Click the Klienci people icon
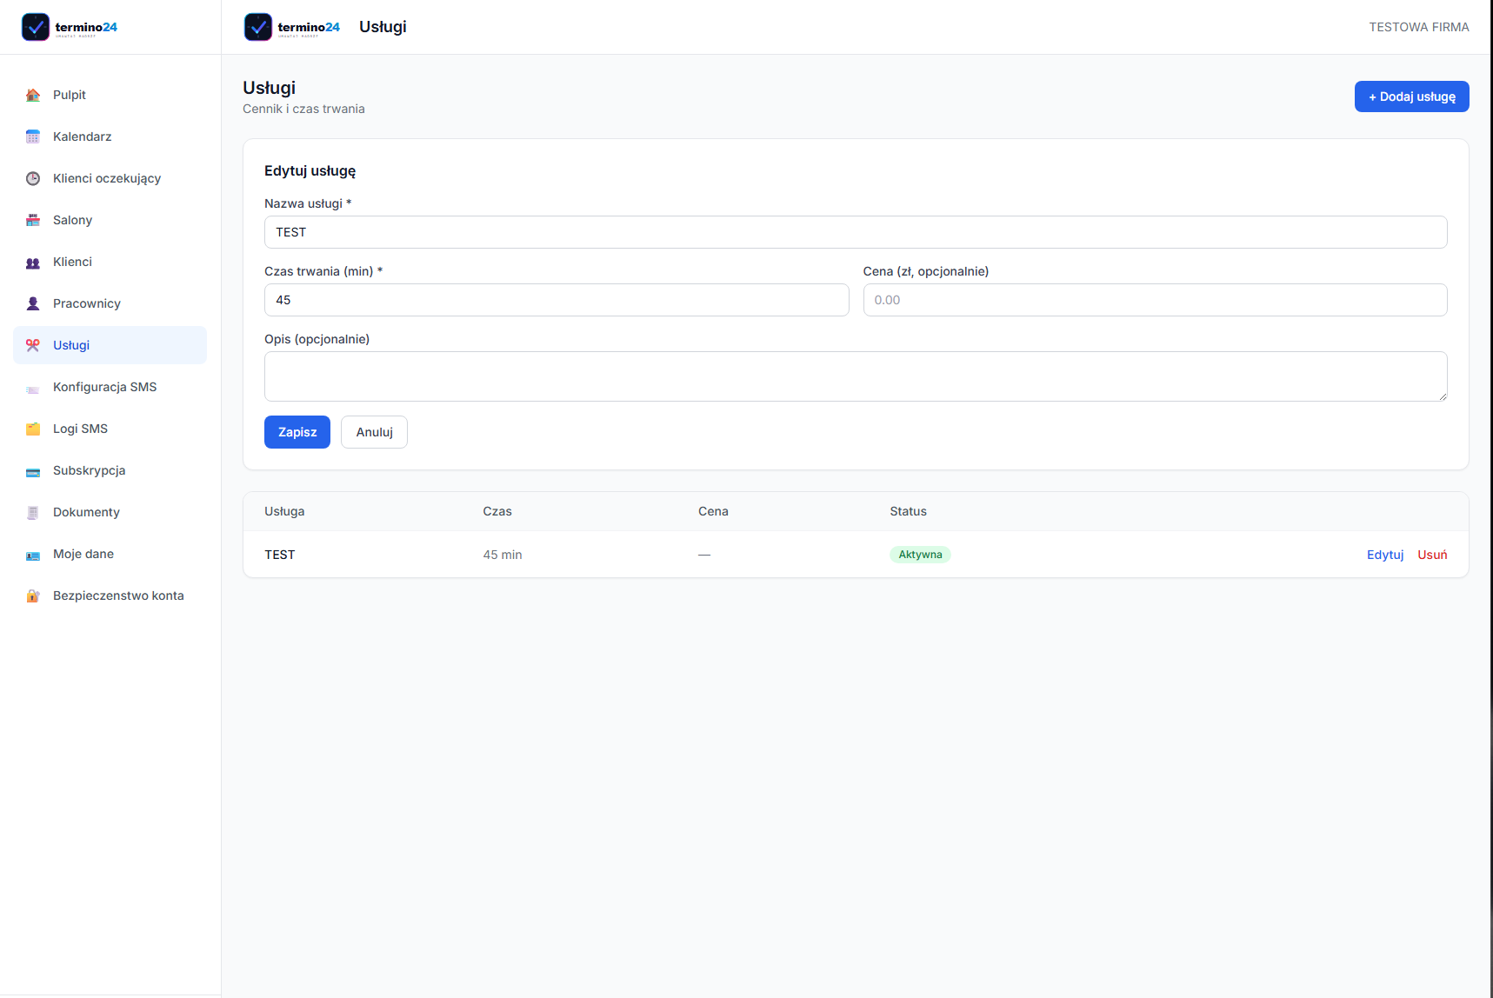Screen dimensions: 1493x998 point(33,262)
